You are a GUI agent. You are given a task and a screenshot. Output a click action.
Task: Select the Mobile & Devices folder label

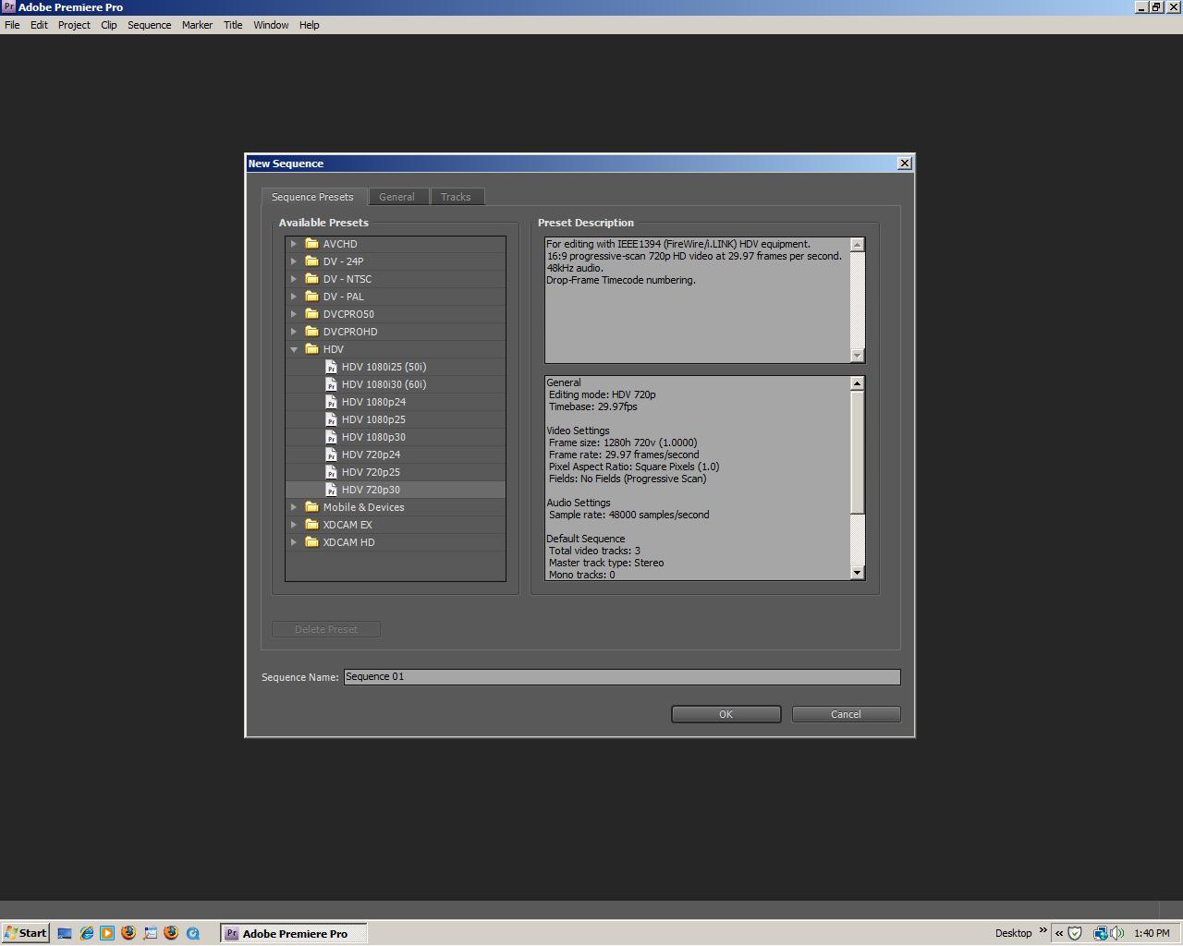pyautogui.click(x=363, y=507)
